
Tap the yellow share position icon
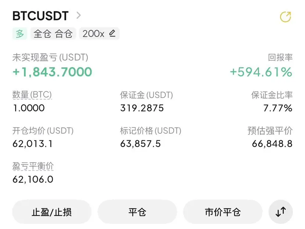tap(286, 17)
